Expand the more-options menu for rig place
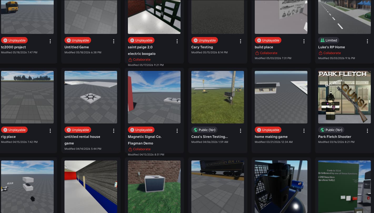Image resolution: width=374 pixels, height=213 pixels. pos(50,131)
